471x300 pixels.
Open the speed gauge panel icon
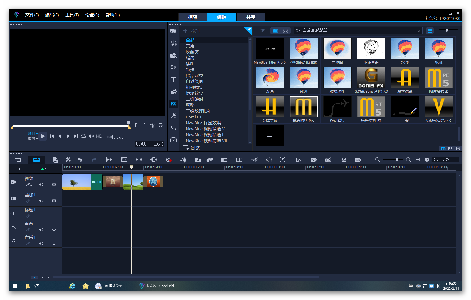(x=173, y=140)
